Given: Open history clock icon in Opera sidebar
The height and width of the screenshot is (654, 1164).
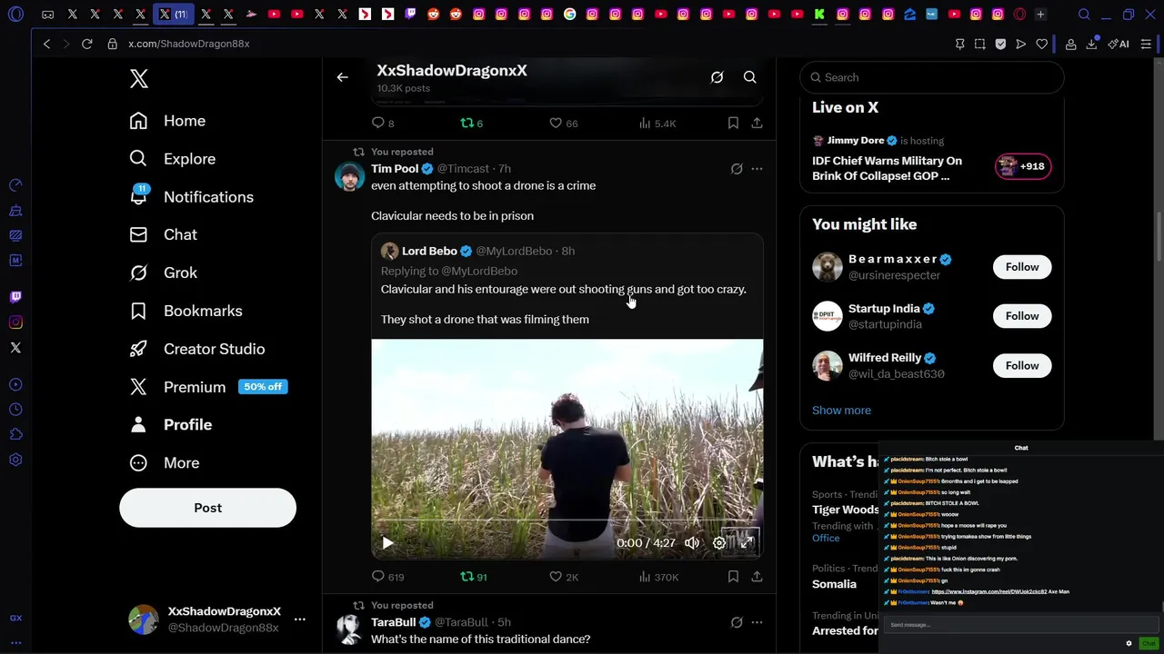Looking at the screenshot, I should tap(15, 410).
